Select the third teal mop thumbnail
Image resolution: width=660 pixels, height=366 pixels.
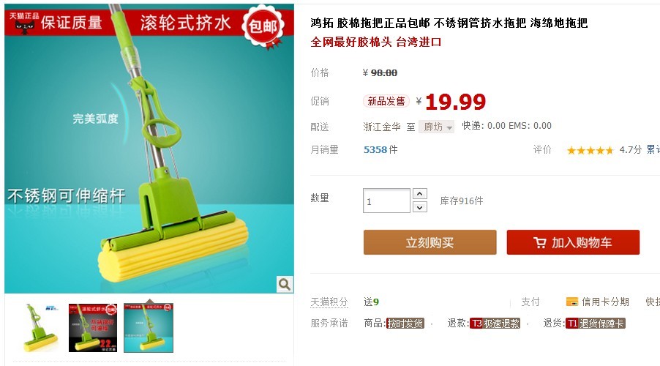click(149, 328)
